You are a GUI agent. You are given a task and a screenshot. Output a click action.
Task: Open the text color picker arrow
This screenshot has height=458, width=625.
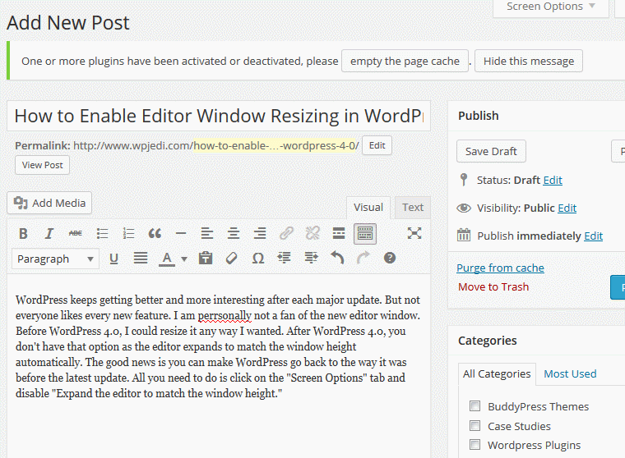click(183, 259)
